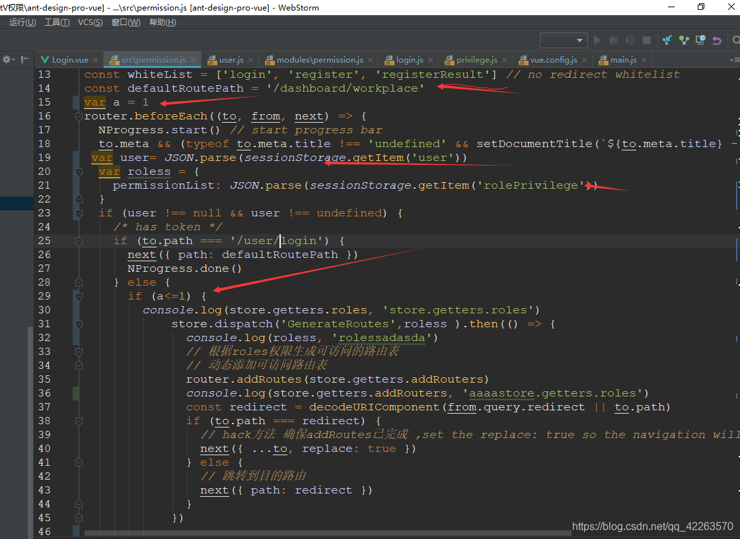Click the green Run button in toolbar
This screenshot has width=740, height=539.
click(597, 40)
